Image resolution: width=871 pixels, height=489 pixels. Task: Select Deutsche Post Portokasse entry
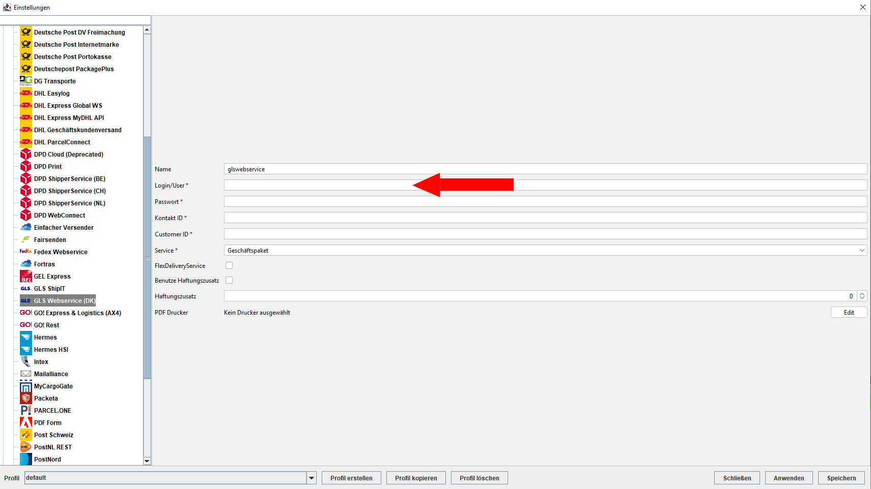(x=73, y=56)
